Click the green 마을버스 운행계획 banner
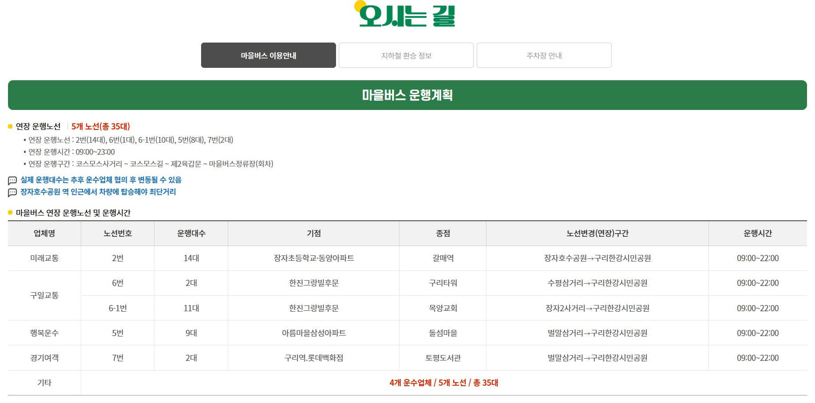This screenshot has width=815, height=403. coord(407,94)
